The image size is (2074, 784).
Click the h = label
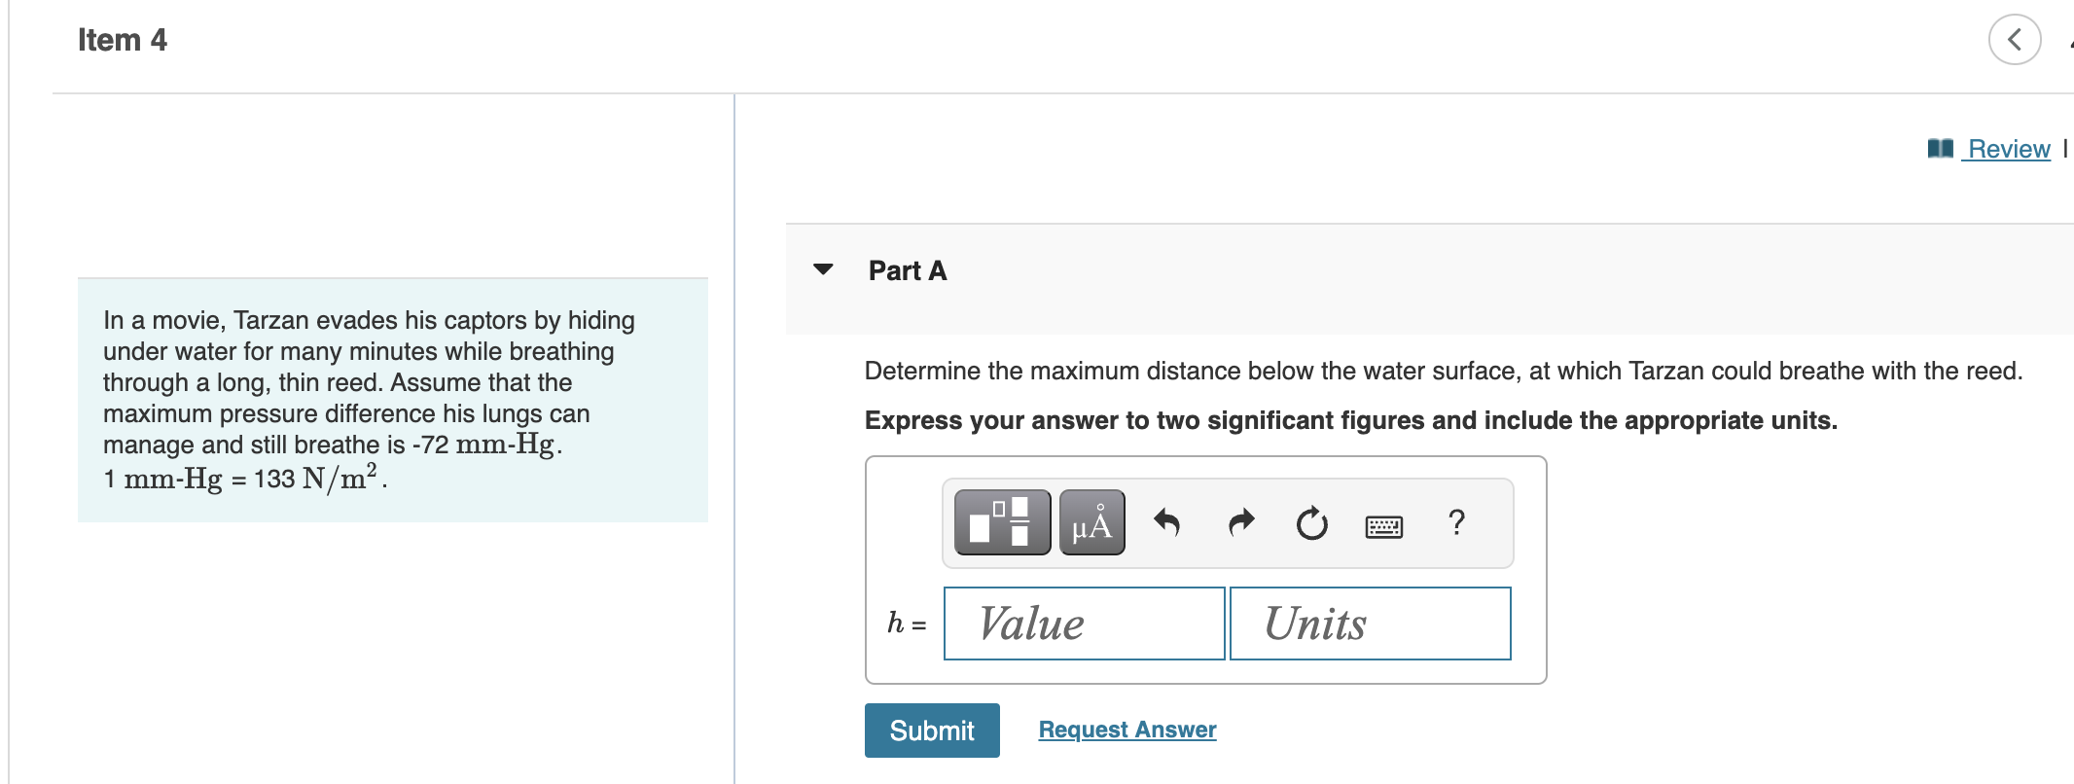[904, 623]
